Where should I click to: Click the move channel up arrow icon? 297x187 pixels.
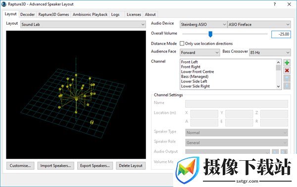pyautogui.click(x=287, y=78)
